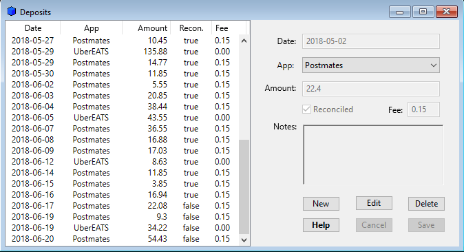Click UberEATS in the 2018-06-12 row
464x252 pixels.
91,162
